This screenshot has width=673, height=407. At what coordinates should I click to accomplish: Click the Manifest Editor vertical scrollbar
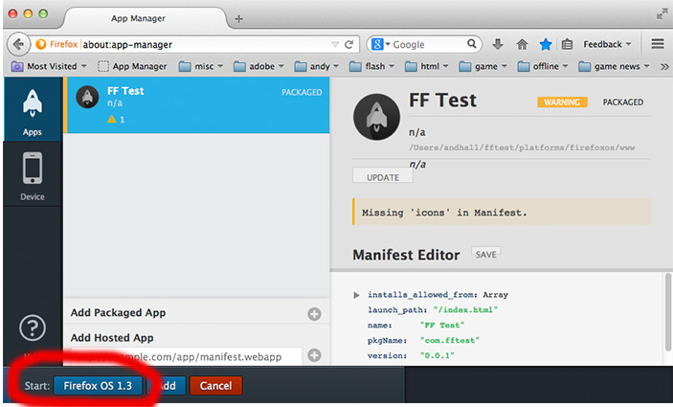point(667,312)
